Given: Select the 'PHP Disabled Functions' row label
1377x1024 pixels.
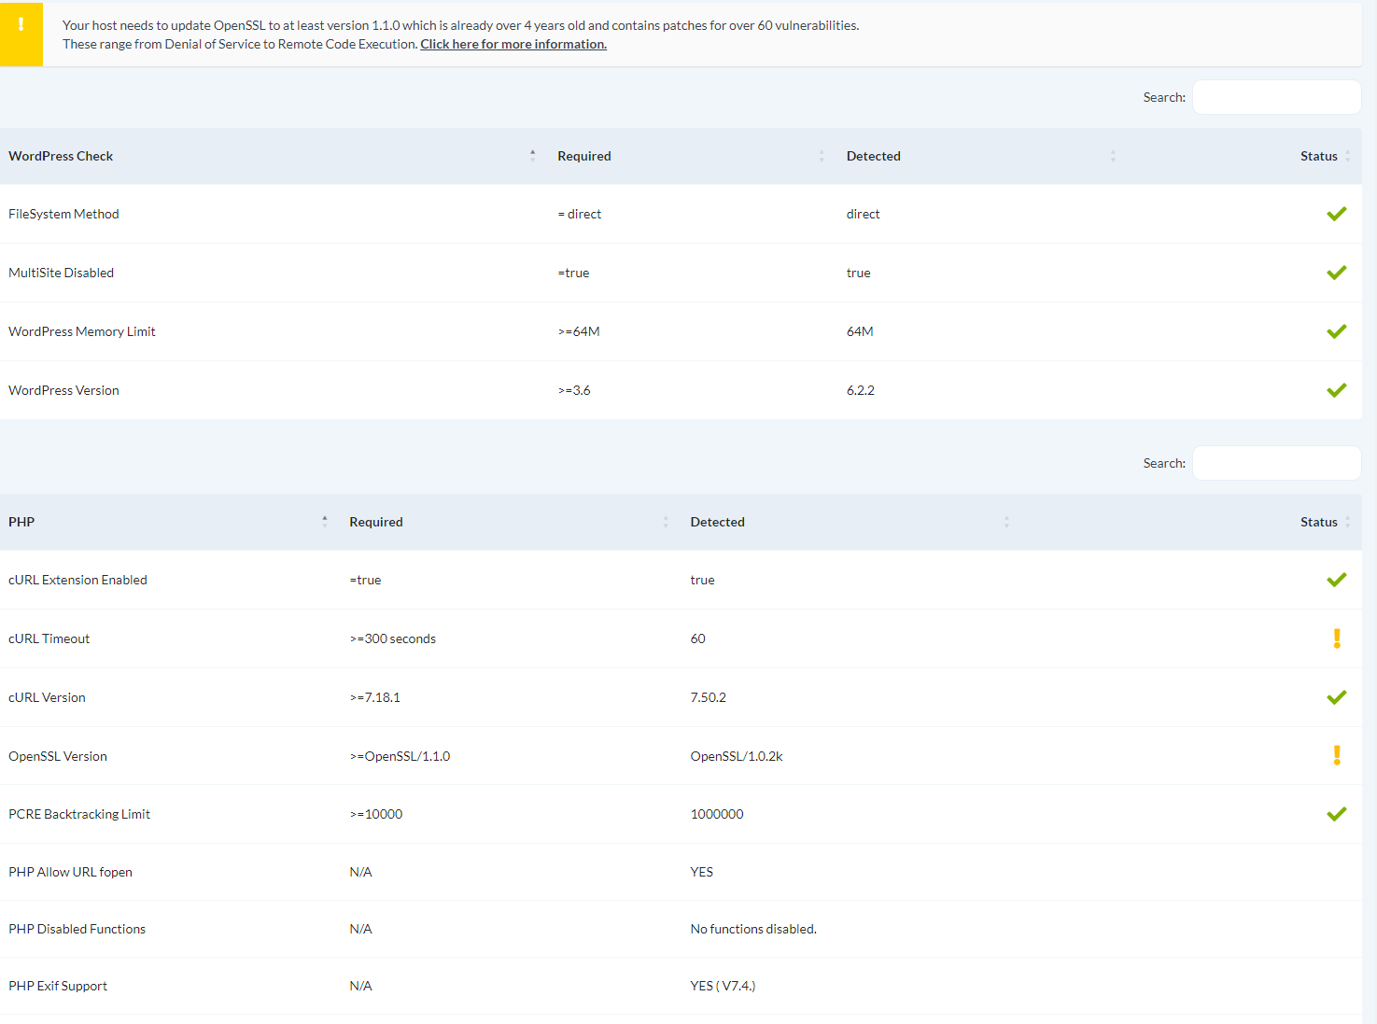Looking at the screenshot, I should click(77, 929).
